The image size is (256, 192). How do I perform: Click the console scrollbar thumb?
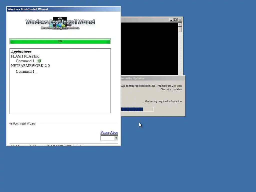180,29
